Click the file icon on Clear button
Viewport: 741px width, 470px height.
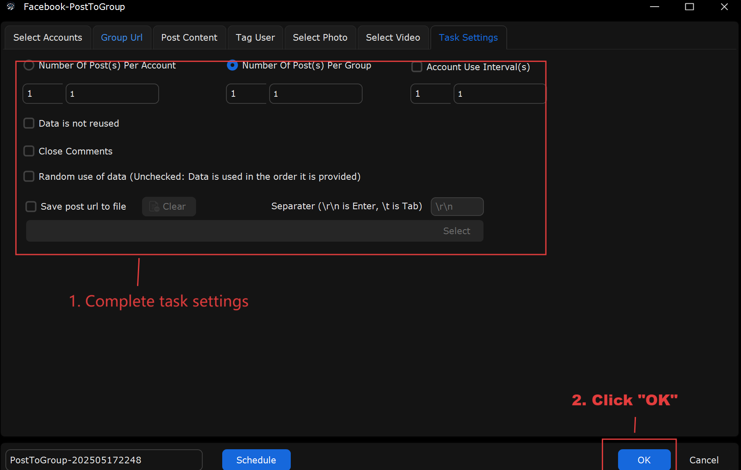pyautogui.click(x=154, y=206)
